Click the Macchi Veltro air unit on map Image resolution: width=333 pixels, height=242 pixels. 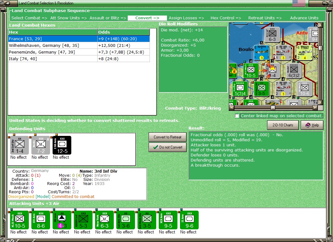[305, 53]
